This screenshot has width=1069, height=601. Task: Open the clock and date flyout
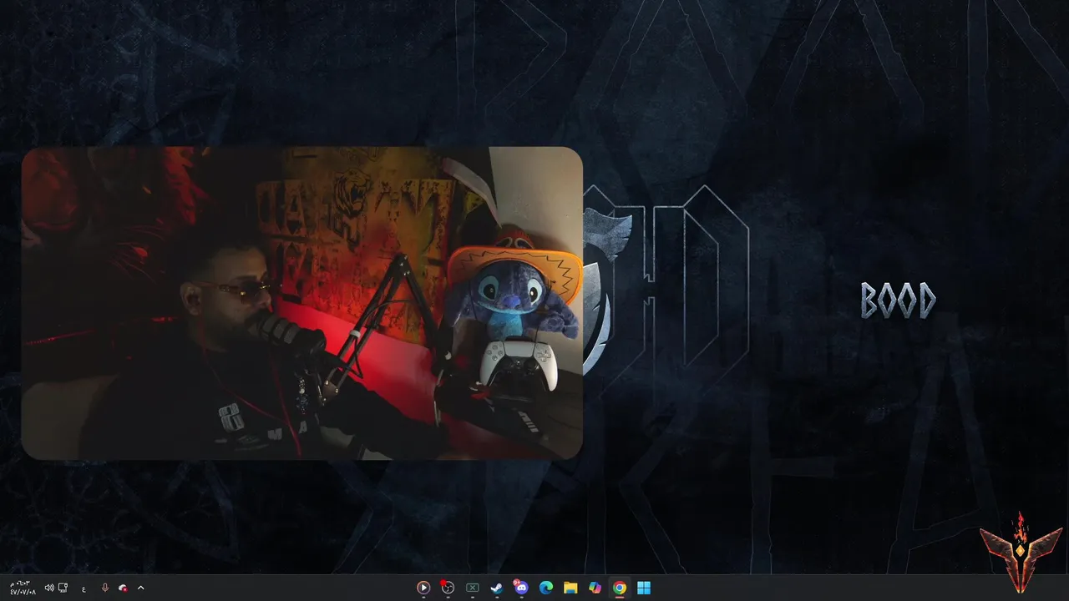(23, 588)
